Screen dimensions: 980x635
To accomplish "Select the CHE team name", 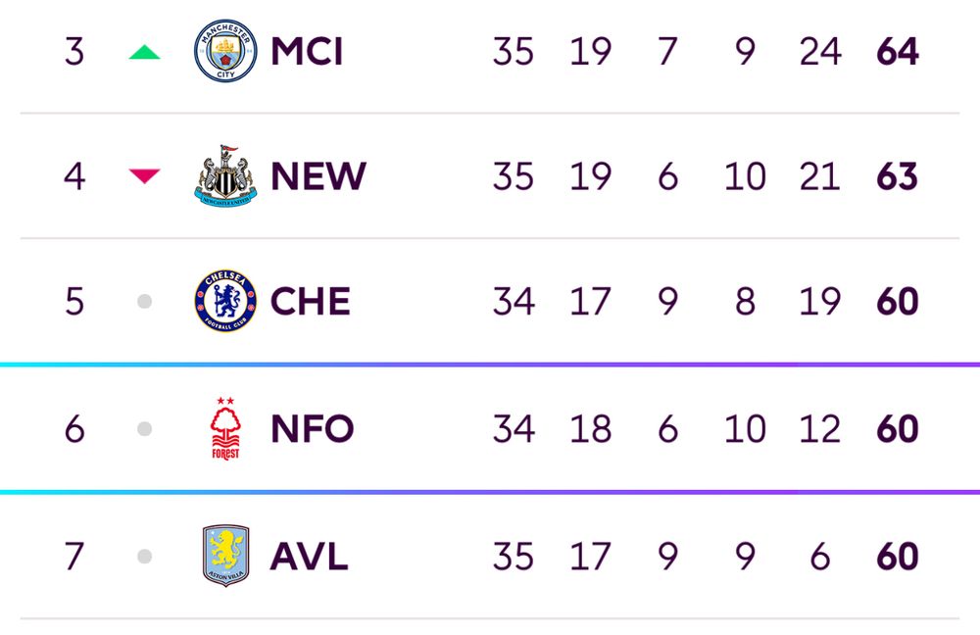I will [310, 301].
